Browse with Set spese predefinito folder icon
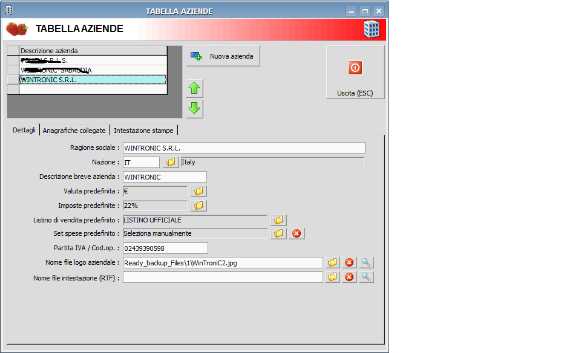The width and height of the screenshot is (581, 353). [278, 233]
